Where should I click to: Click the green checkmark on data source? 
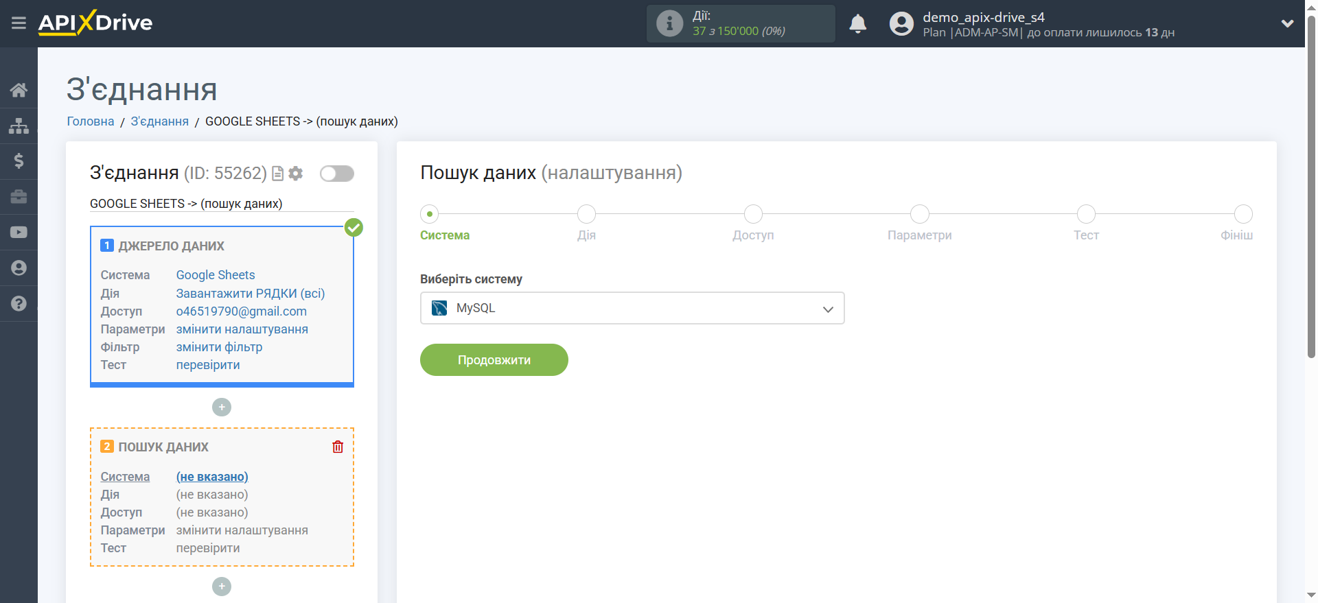354,227
